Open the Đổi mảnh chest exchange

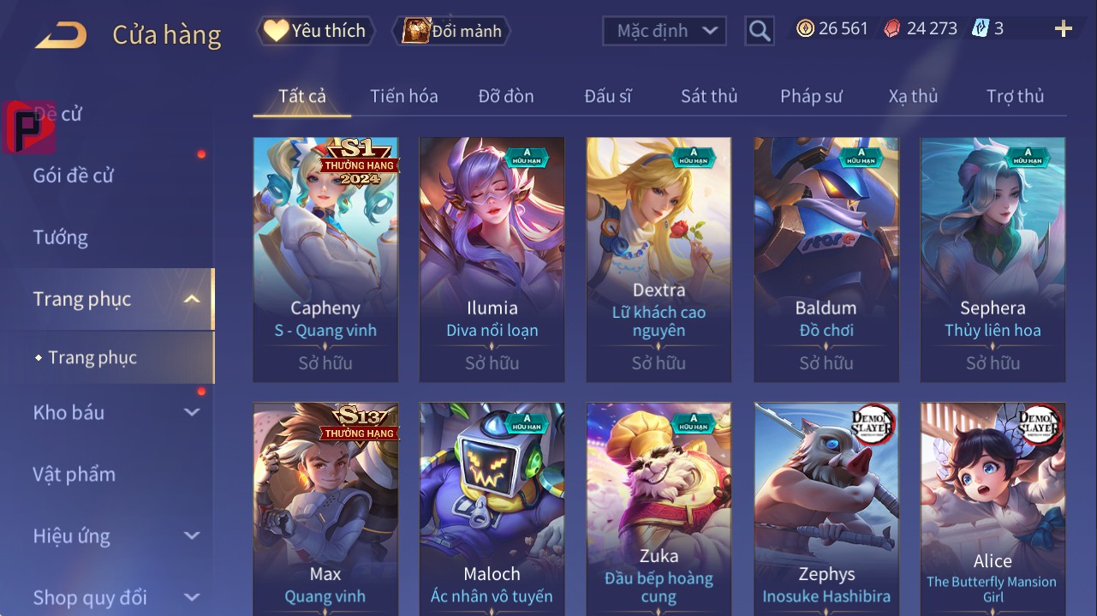coord(451,31)
